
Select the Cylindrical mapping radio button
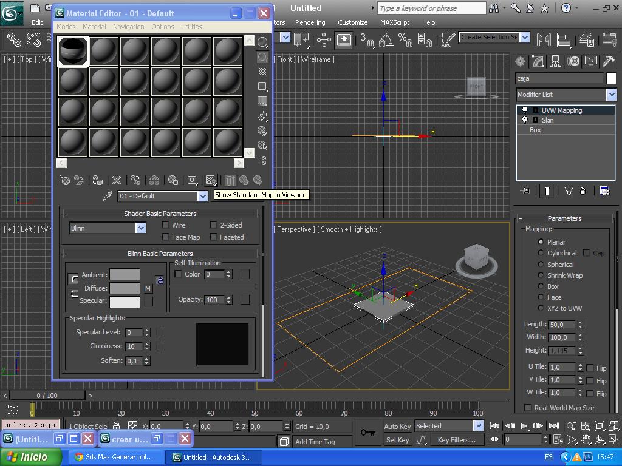click(541, 253)
